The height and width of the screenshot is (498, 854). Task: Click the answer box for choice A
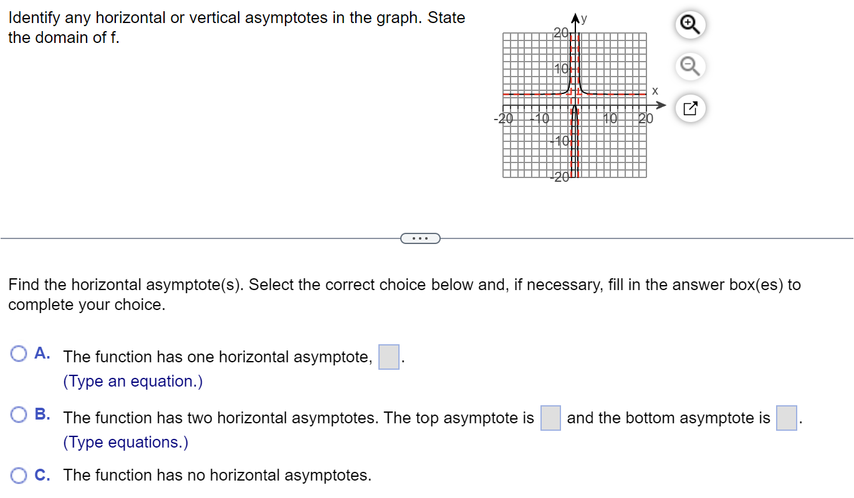[x=388, y=358]
